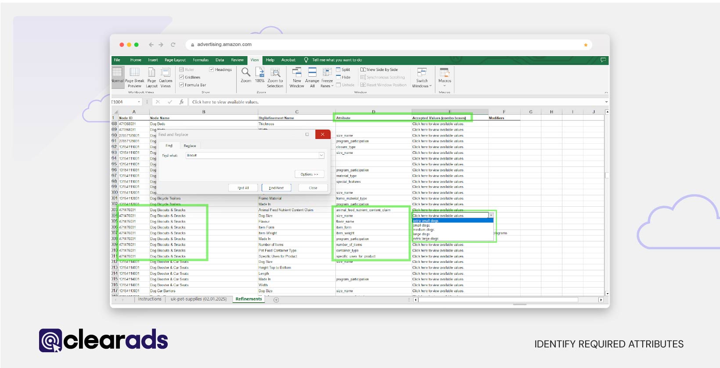The image size is (720, 368).
Task: Maximize the Find and Replace dialog
Action: tap(307, 134)
